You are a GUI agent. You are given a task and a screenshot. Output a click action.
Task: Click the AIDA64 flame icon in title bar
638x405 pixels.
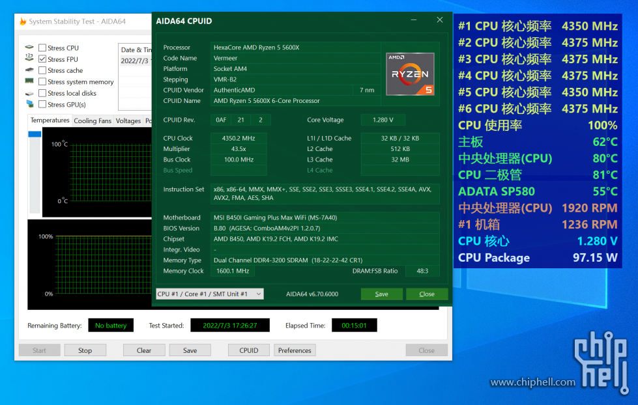[x=23, y=21]
